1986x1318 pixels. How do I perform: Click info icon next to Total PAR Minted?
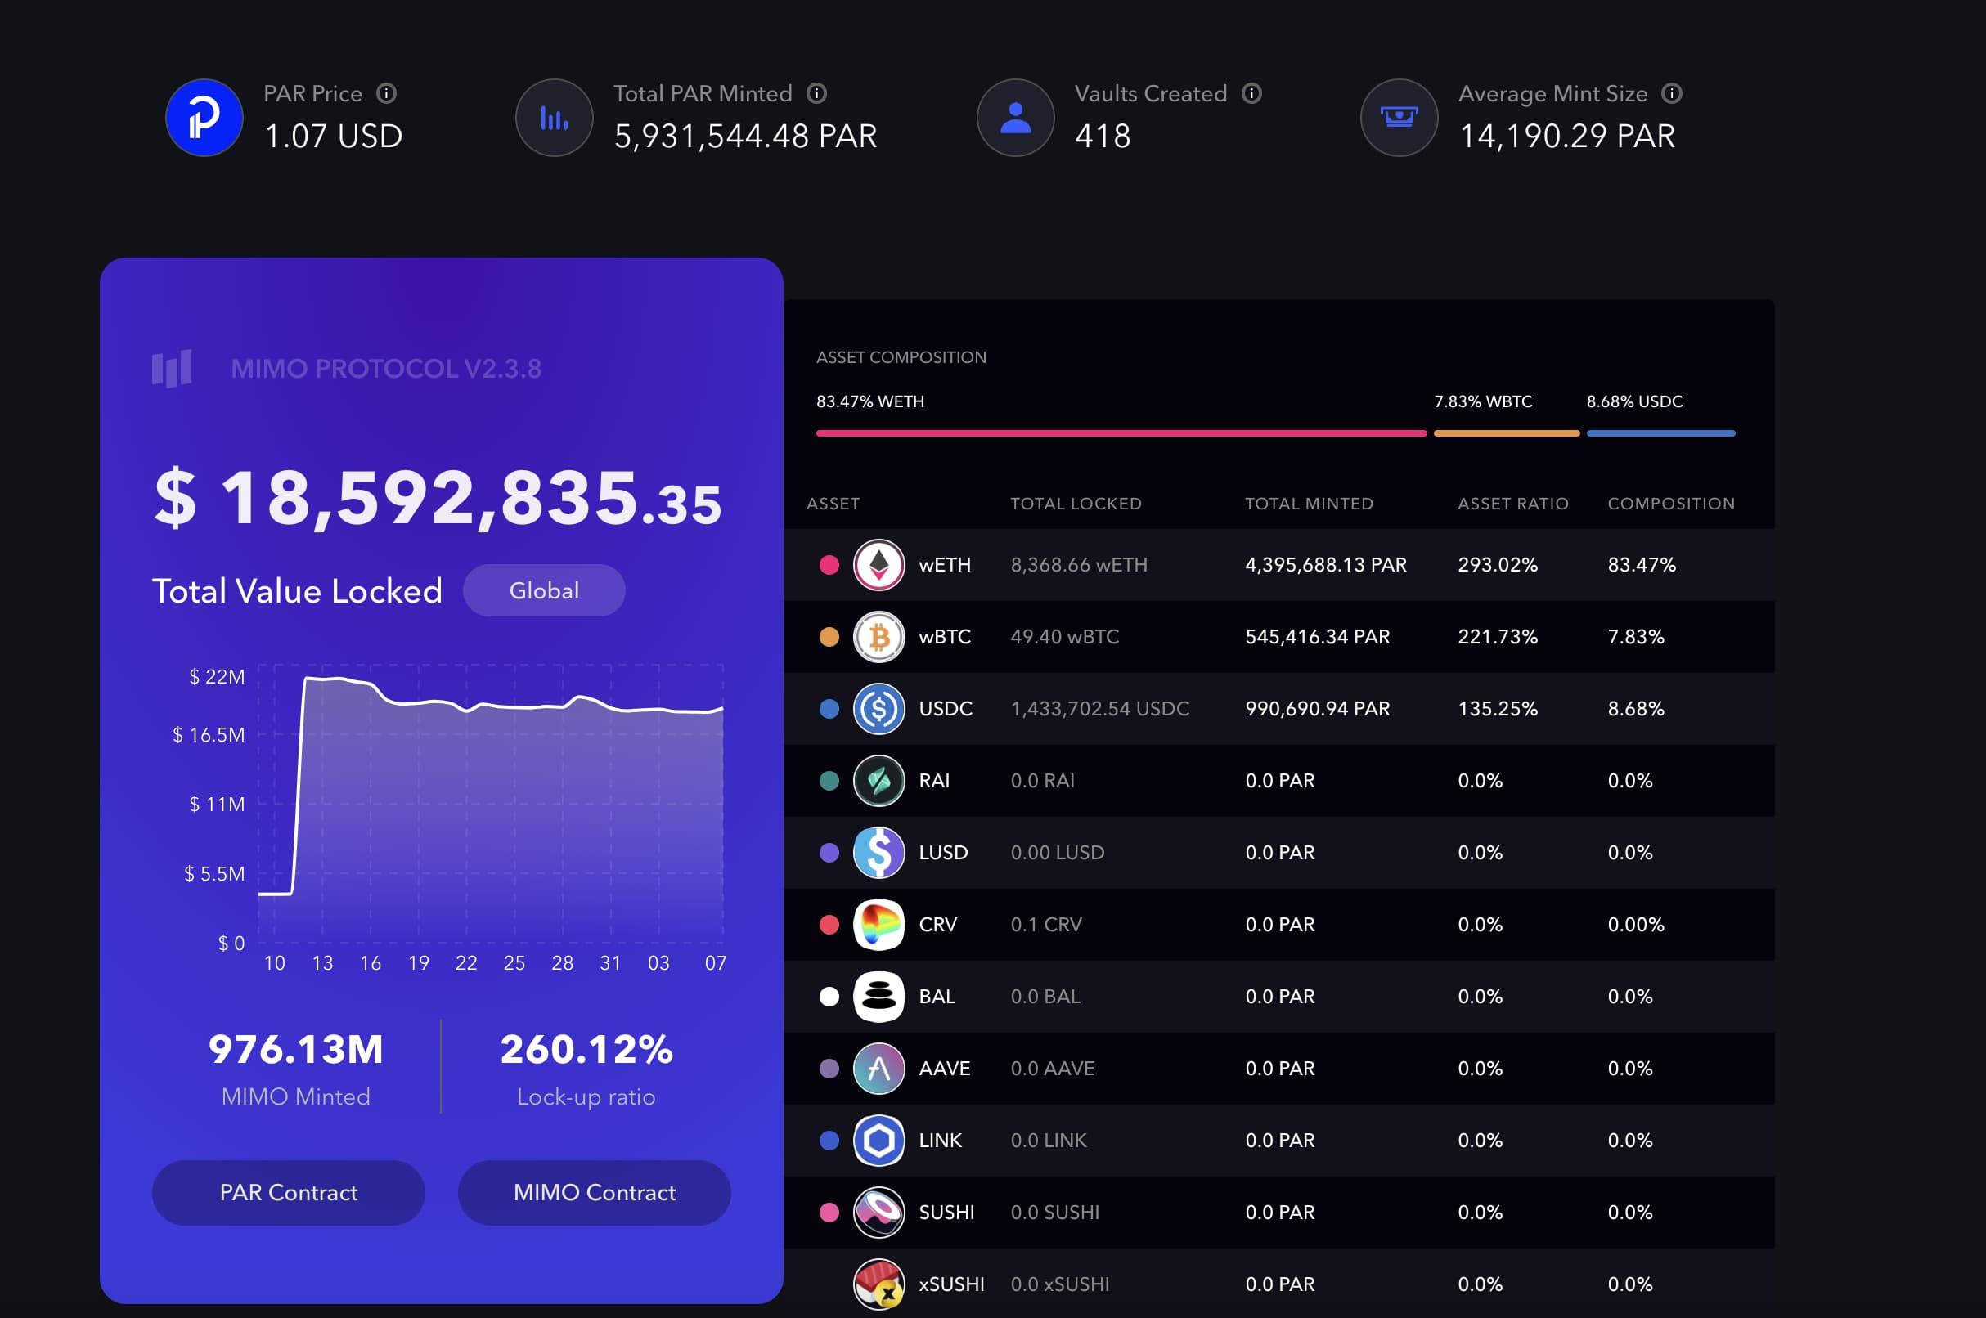pos(816,93)
